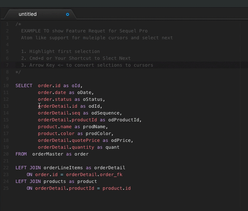Place cursor on 'odId' alias
Viewport: 248px width, 211px height.
(x=94, y=106)
